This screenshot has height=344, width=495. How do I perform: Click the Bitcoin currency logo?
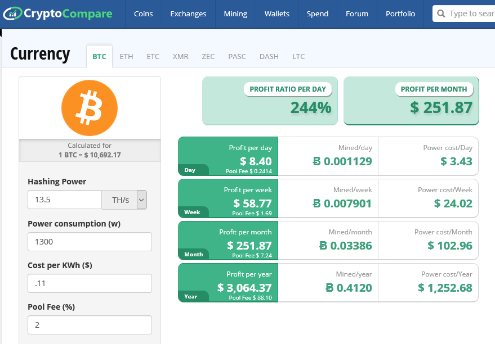coord(89,107)
